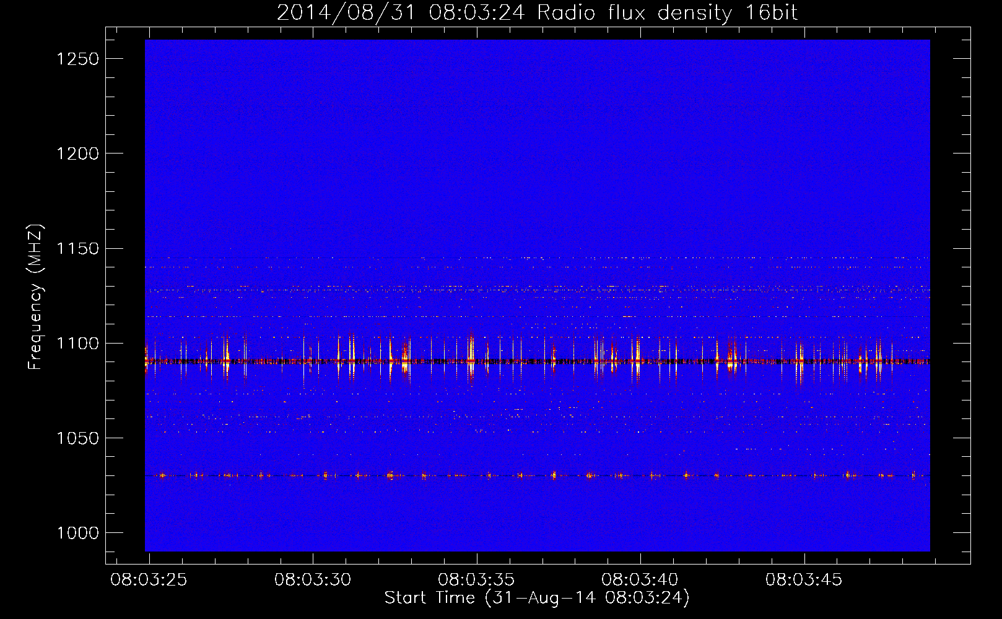Click the 08:03:30 time tick label

click(313, 579)
